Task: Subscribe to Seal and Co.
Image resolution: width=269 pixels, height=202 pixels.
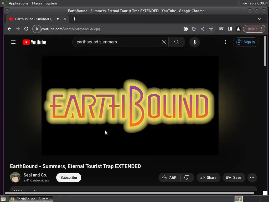Action: tap(69, 178)
